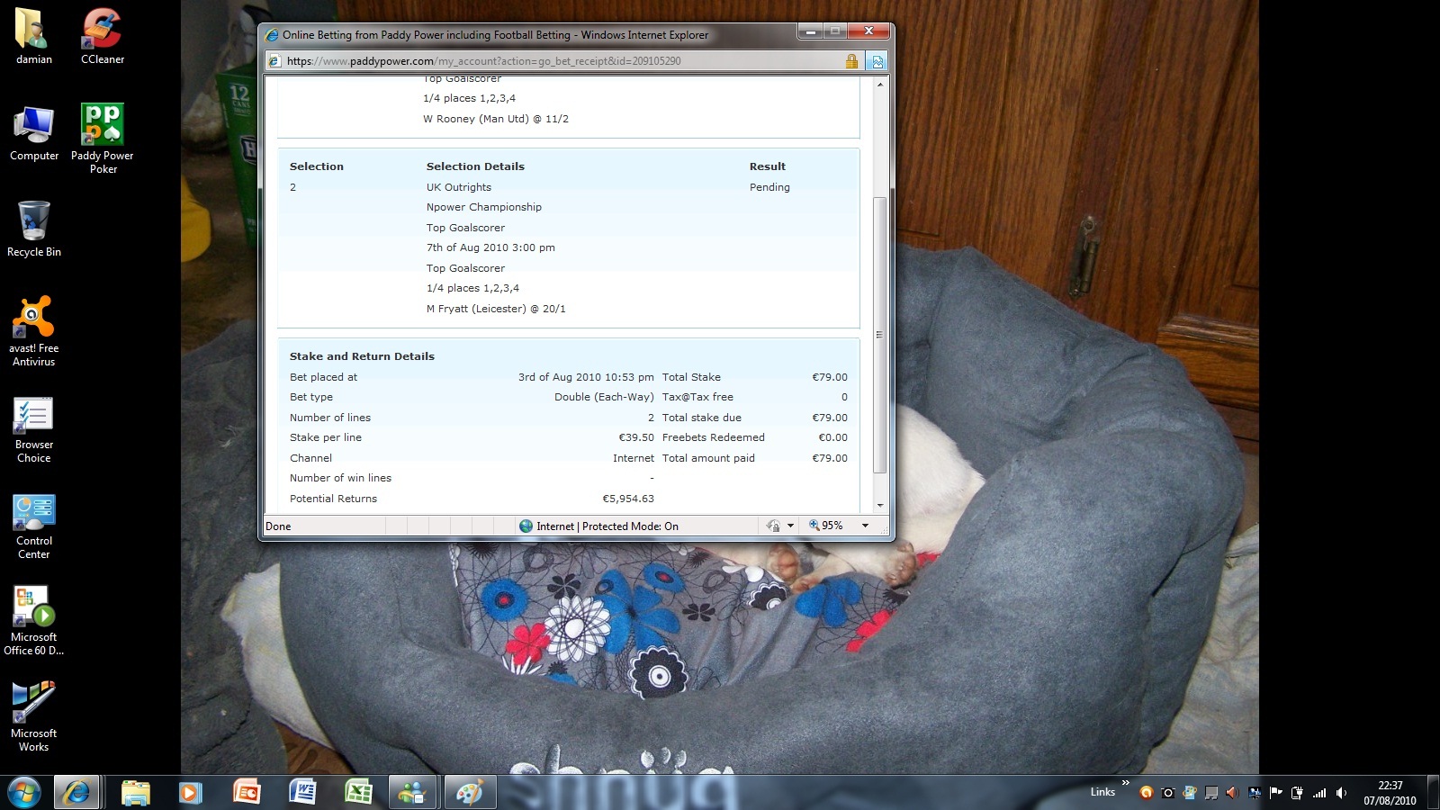Image resolution: width=1440 pixels, height=810 pixels.
Task: Click the Links toolbar label on taskbar
Action: (x=1102, y=792)
